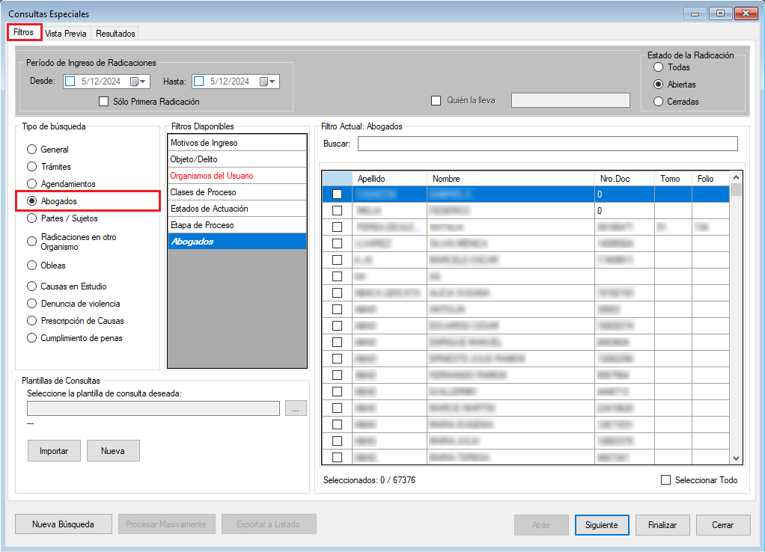Switch to the Vista Previa tab
Image resolution: width=765 pixels, height=552 pixels.
coord(65,34)
